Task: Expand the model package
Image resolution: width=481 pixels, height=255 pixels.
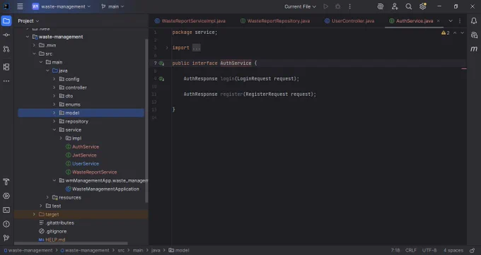Action: (54, 113)
